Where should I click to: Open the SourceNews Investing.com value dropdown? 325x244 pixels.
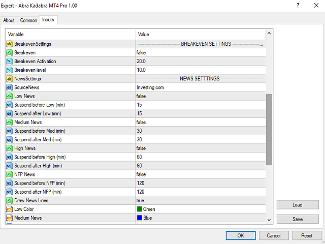click(200, 87)
